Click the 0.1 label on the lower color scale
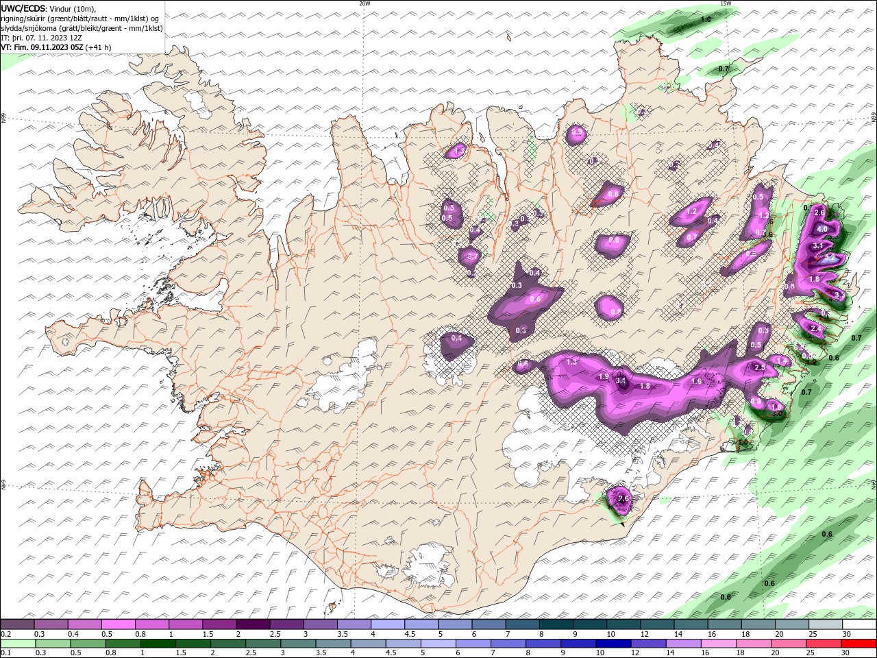The width and height of the screenshot is (877, 658). 6,653
